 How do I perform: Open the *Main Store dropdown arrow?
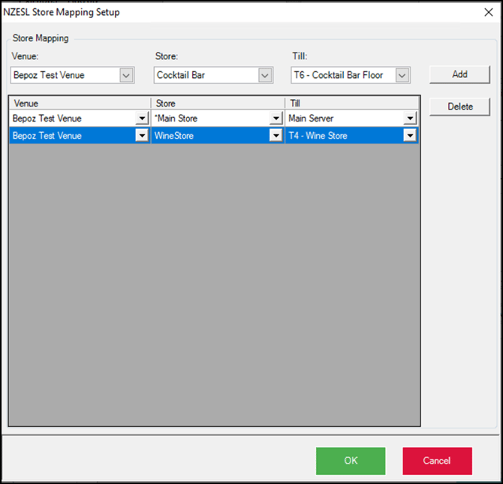tap(276, 119)
